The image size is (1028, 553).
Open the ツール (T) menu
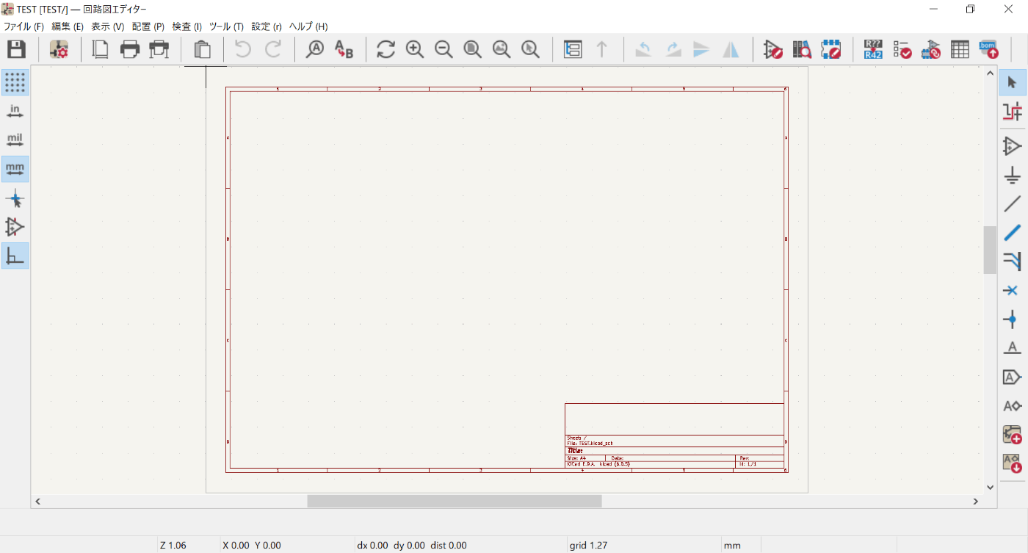(x=226, y=26)
